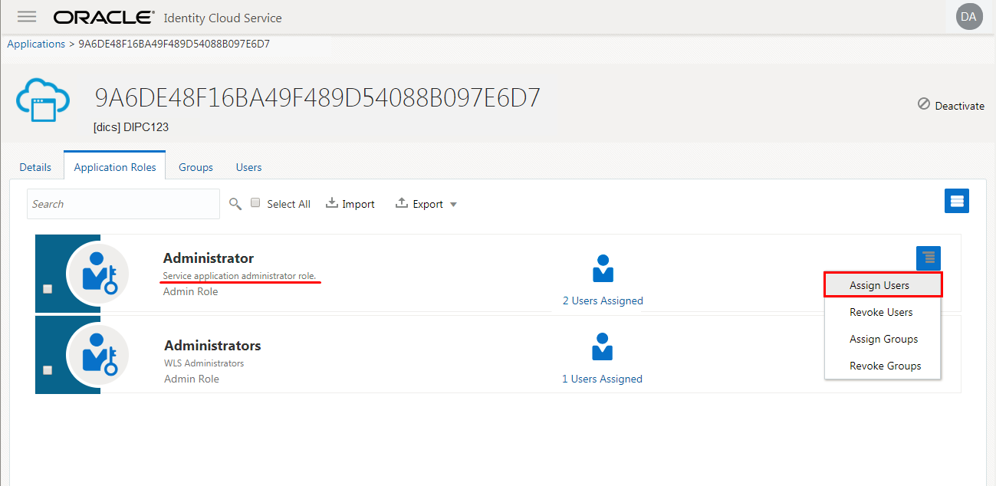Click the Export upload icon
Viewport: 996px width, 486px height.
click(402, 203)
